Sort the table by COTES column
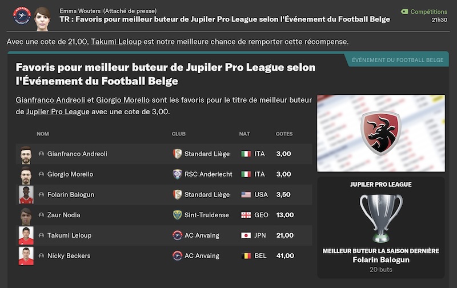The image size is (457, 288). coord(284,134)
